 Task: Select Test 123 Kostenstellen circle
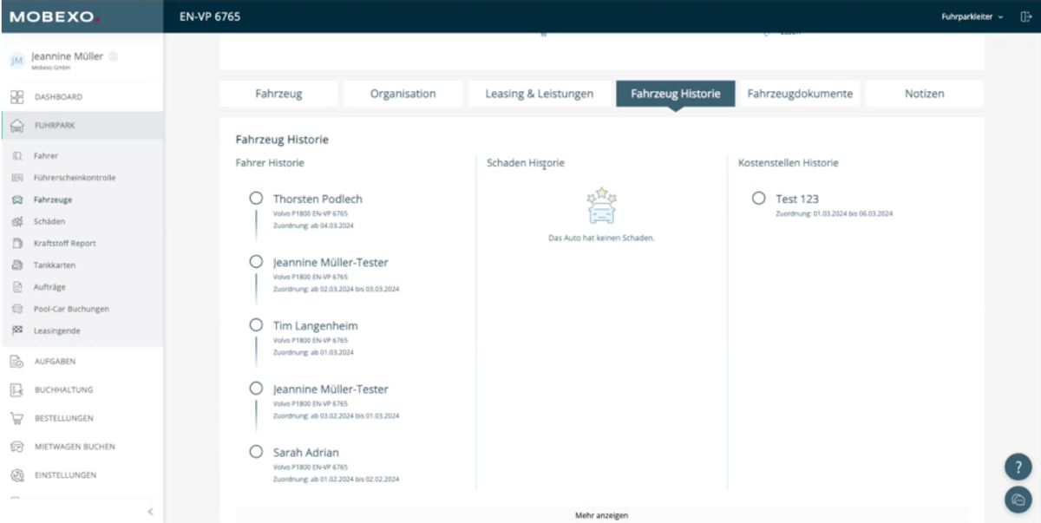[x=759, y=199]
